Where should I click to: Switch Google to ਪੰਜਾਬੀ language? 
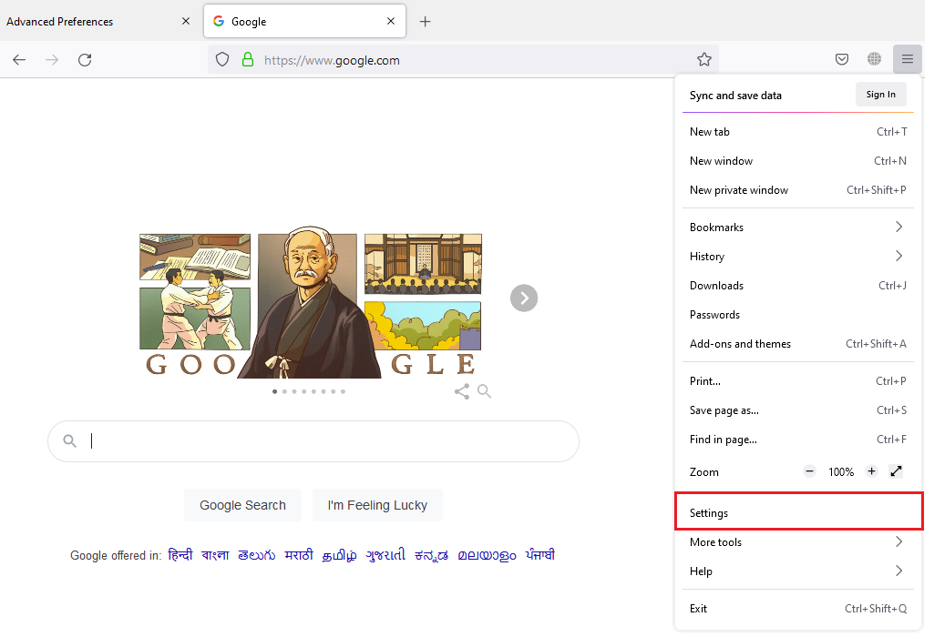[539, 555]
